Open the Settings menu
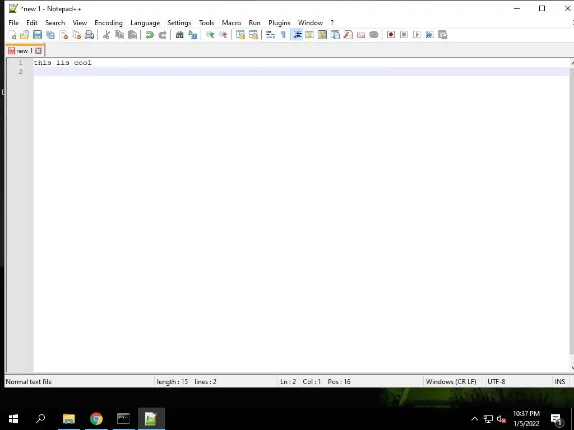Image resolution: width=574 pixels, height=430 pixels. coord(179,22)
